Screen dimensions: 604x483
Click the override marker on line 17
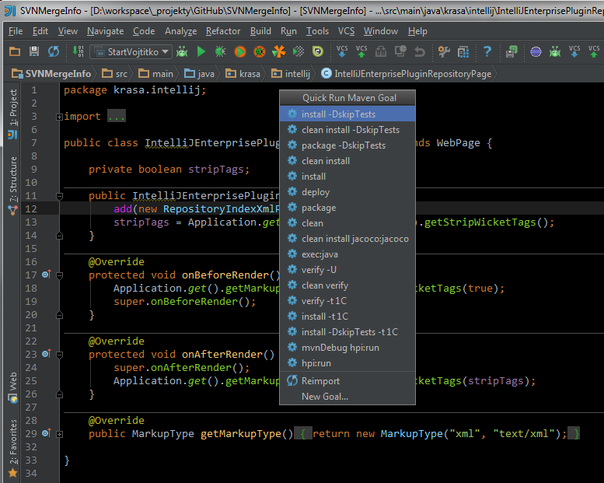(46, 275)
